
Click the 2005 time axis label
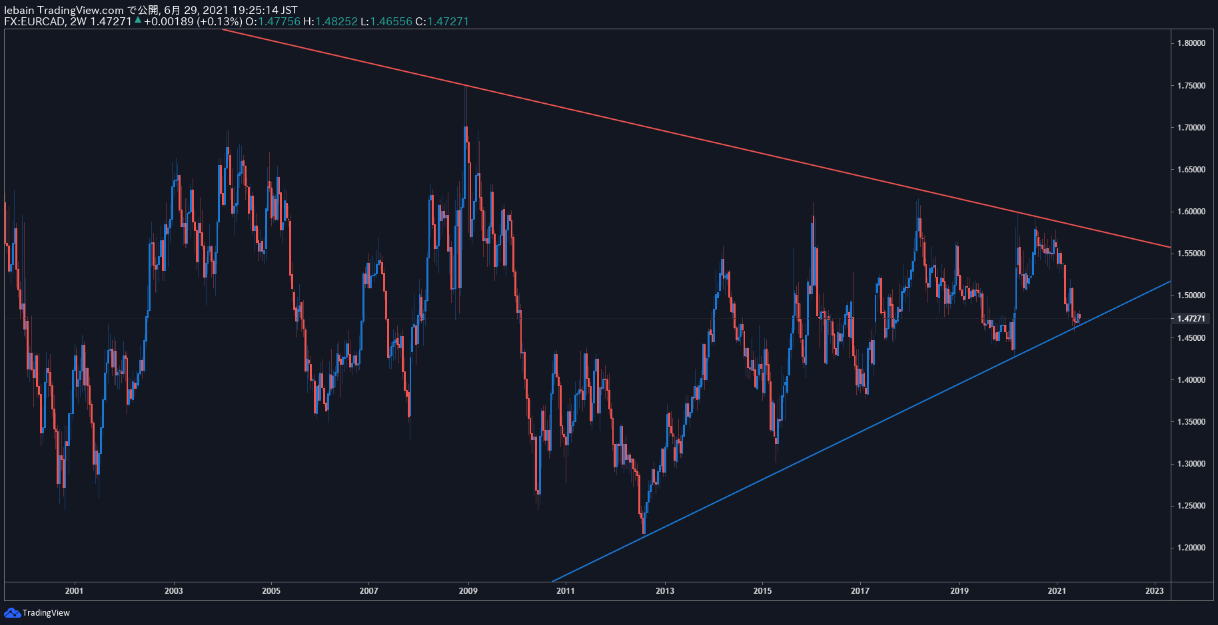(x=271, y=591)
